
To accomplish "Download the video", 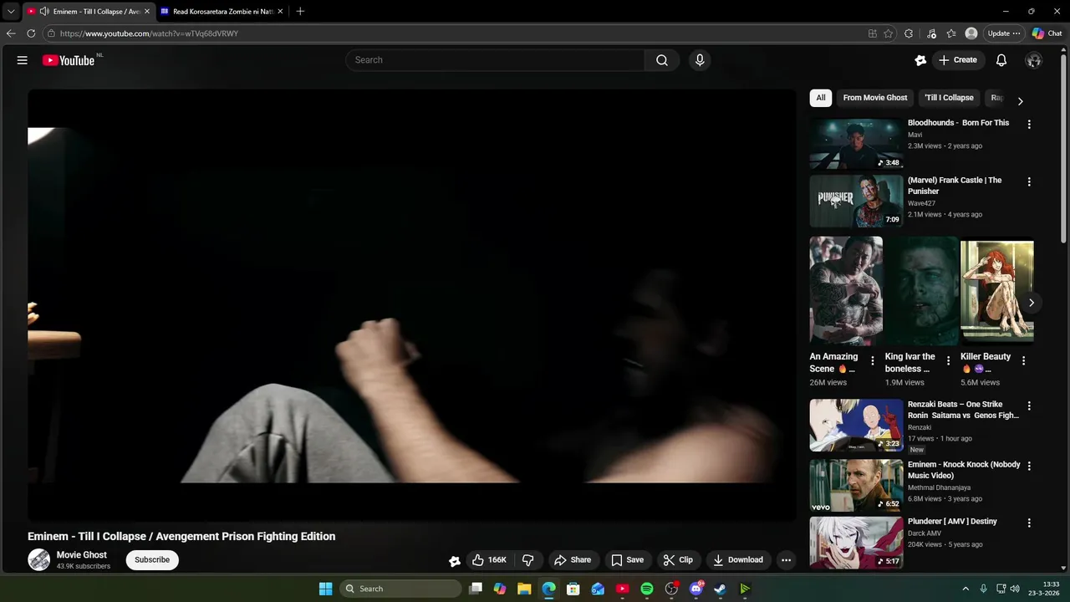I will click(x=737, y=560).
